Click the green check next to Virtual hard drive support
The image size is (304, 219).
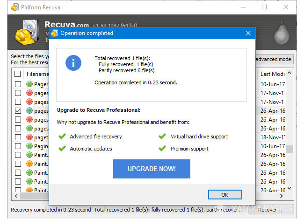pyautogui.click(x=162, y=137)
